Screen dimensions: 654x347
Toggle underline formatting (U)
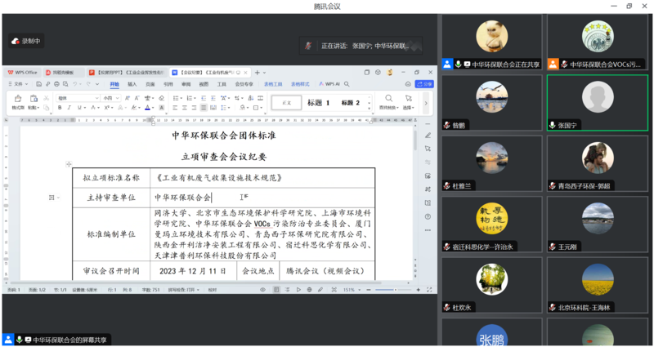coord(79,108)
